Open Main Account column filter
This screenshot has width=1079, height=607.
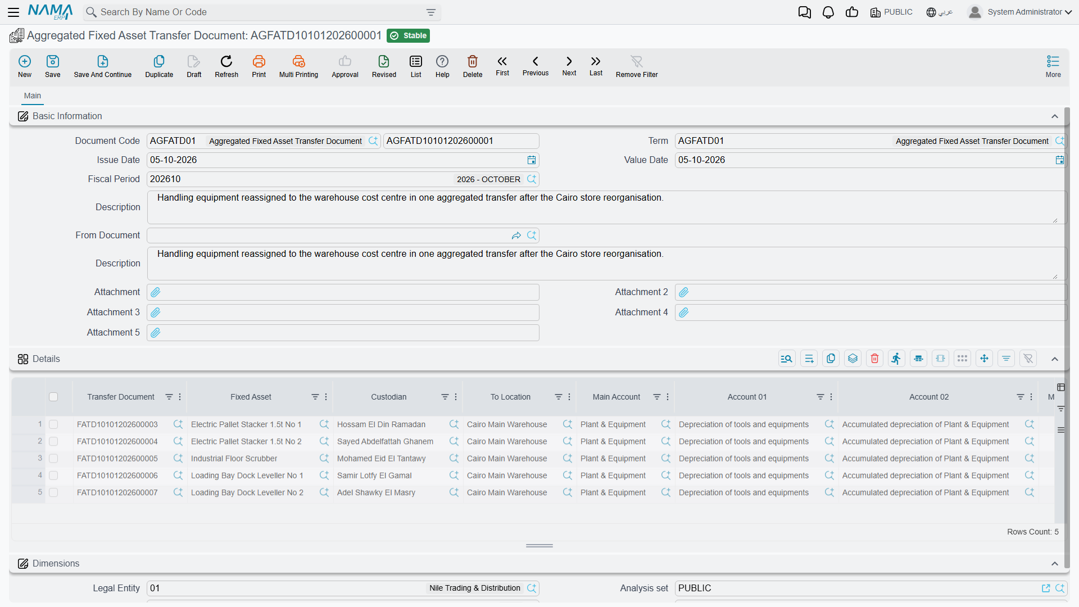click(657, 397)
